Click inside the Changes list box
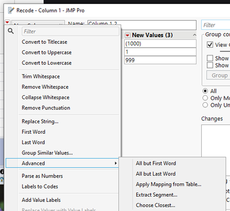This screenshot has width=230, height=211. (x=216, y=141)
